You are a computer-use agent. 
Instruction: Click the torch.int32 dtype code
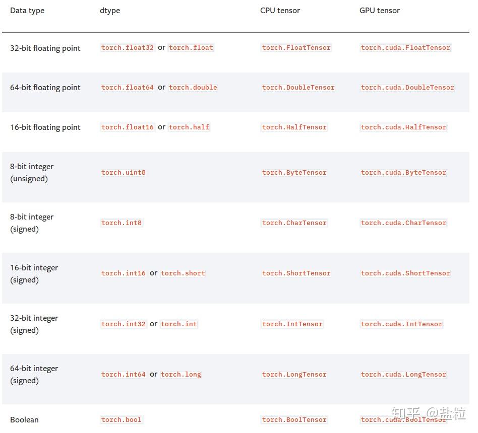124,324
